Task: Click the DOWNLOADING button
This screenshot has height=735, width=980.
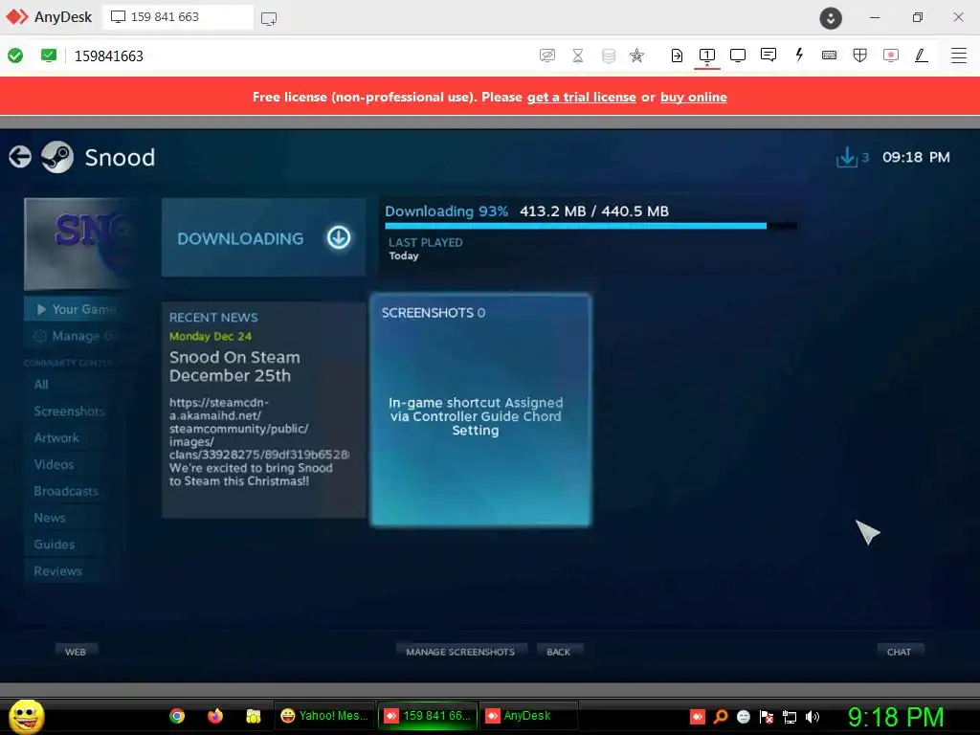Action: pyautogui.click(x=264, y=237)
